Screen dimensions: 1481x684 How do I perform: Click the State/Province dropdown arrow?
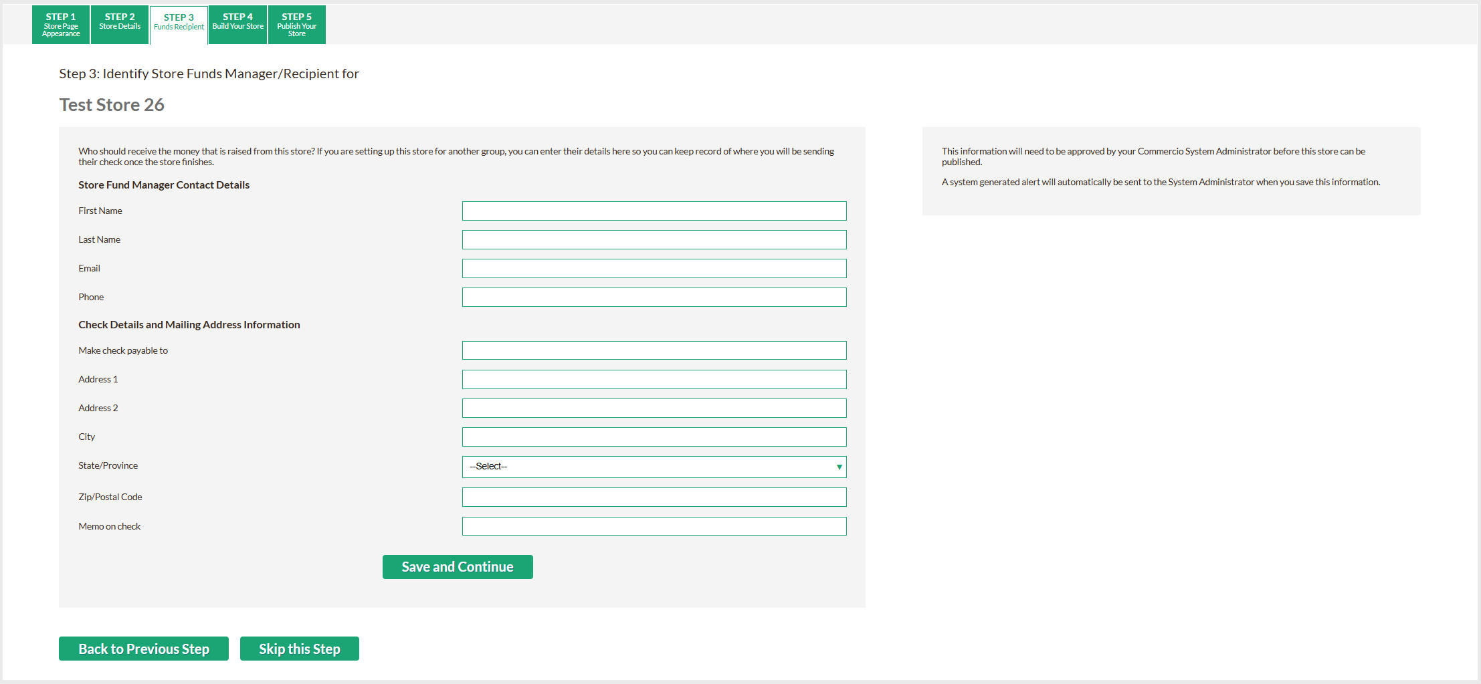[839, 467]
